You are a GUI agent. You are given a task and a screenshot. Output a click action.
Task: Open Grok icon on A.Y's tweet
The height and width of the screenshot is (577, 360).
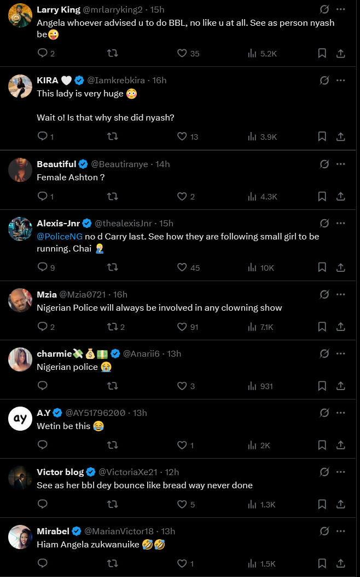(324, 413)
